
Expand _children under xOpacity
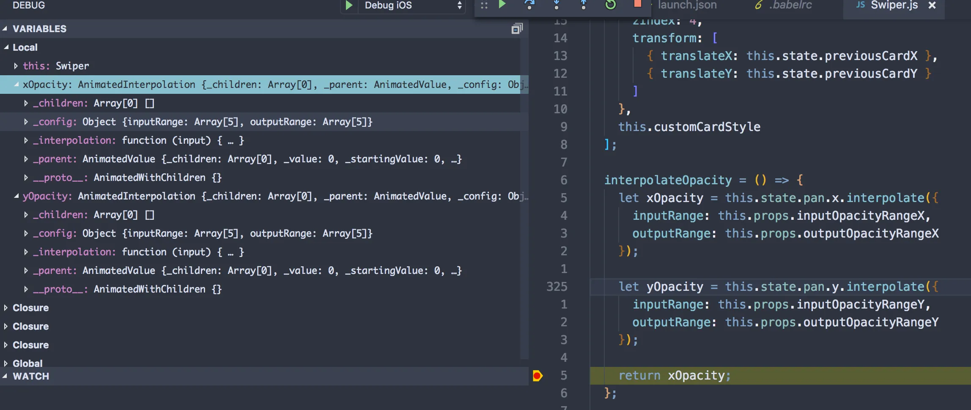pos(26,103)
